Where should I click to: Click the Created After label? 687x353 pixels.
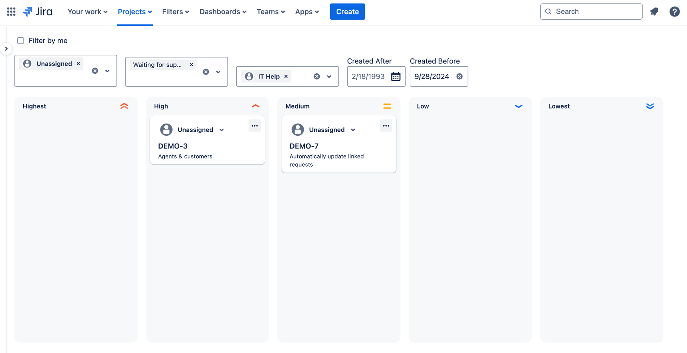pos(369,61)
